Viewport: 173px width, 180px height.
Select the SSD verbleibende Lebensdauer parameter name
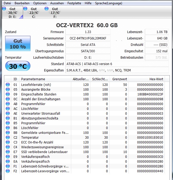point(44,152)
